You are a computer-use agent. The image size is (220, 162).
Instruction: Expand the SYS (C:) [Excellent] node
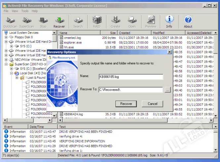coord(12,69)
